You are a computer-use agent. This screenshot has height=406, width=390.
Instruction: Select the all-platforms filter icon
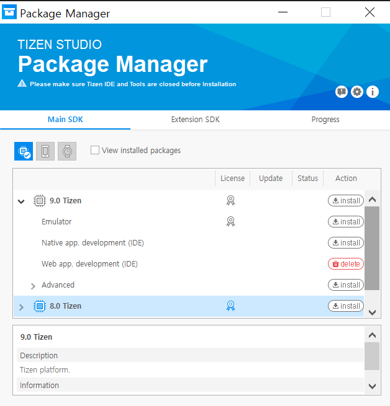tap(24, 151)
